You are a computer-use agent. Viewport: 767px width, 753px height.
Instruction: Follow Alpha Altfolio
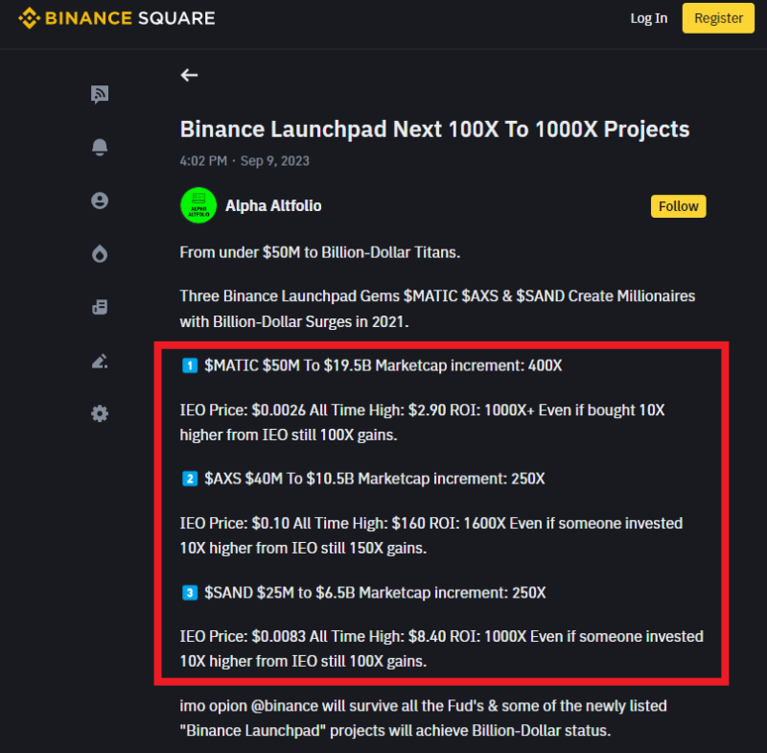pyautogui.click(x=679, y=206)
